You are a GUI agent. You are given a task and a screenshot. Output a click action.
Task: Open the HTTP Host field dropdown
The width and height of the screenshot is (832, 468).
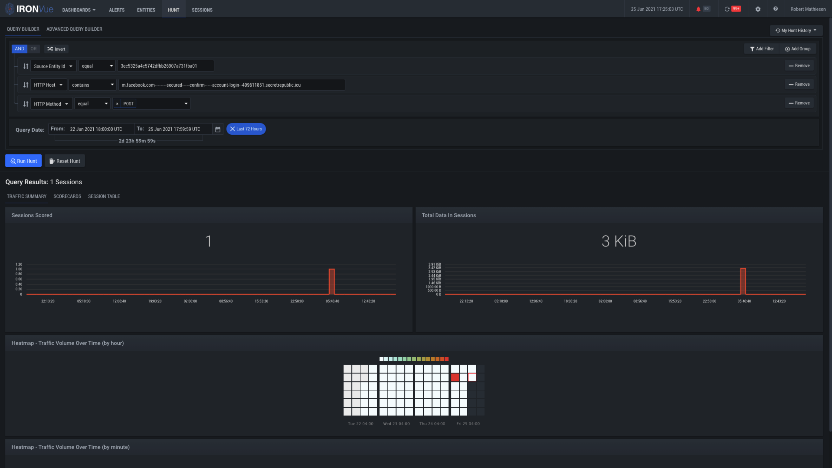pos(49,85)
